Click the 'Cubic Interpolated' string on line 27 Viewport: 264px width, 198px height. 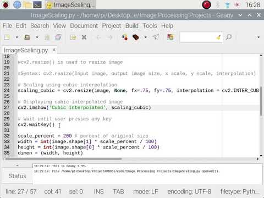pyautogui.click(x=78, y=107)
